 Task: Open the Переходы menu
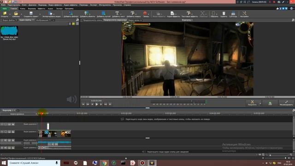tap(83, 5)
